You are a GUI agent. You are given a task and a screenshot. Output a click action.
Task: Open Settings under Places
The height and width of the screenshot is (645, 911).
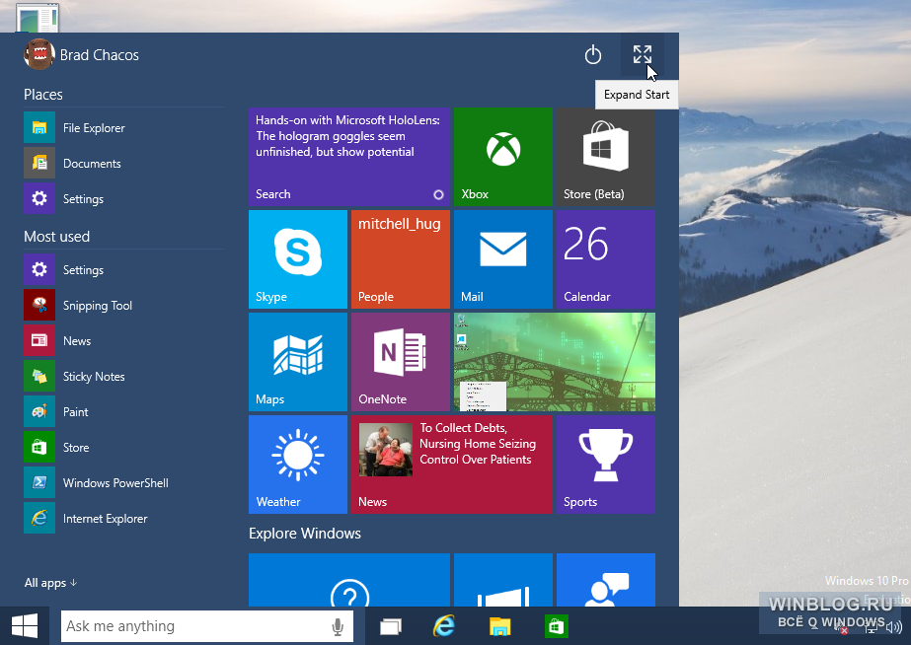click(x=124, y=198)
